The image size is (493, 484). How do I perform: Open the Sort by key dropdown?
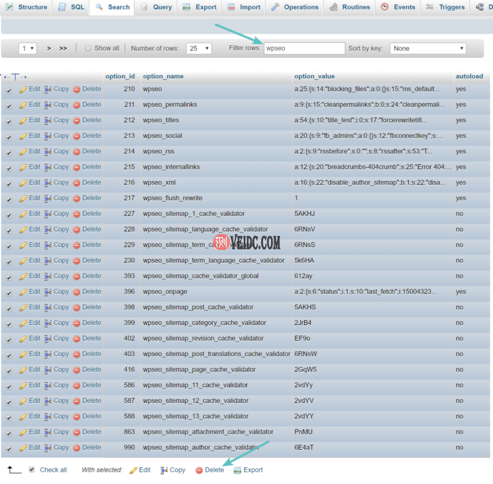(427, 48)
